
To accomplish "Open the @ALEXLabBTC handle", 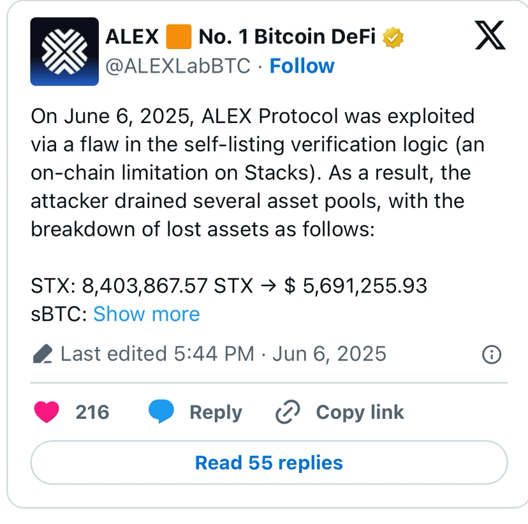I will pyautogui.click(x=177, y=66).
